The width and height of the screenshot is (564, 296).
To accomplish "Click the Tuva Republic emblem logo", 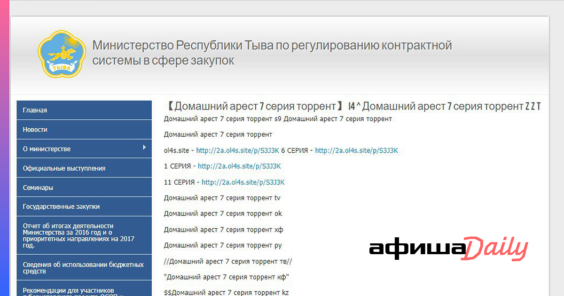I will [63, 54].
